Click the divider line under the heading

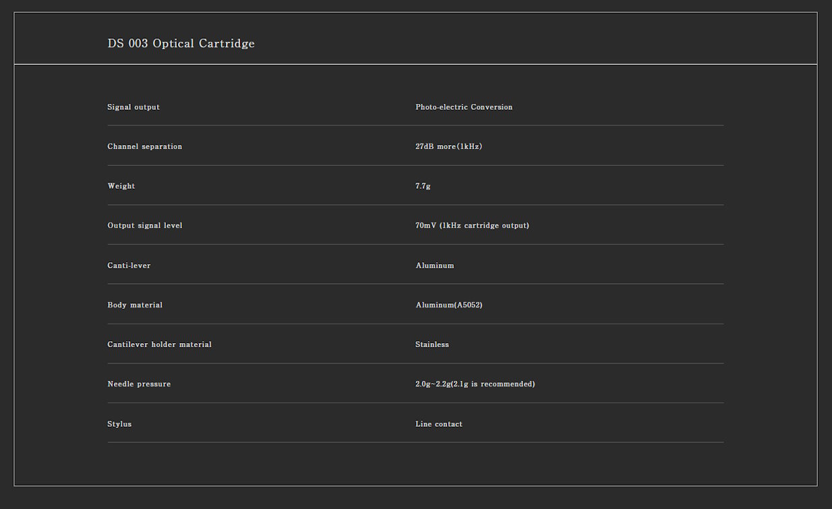(x=415, y=64)
